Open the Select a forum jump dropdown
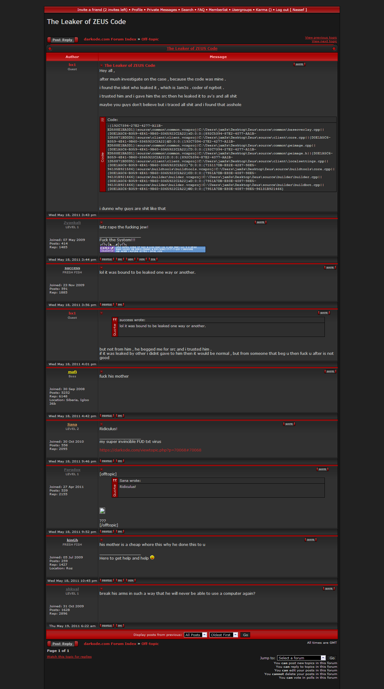This screenshot has width=384, height=689. [301, 658]
